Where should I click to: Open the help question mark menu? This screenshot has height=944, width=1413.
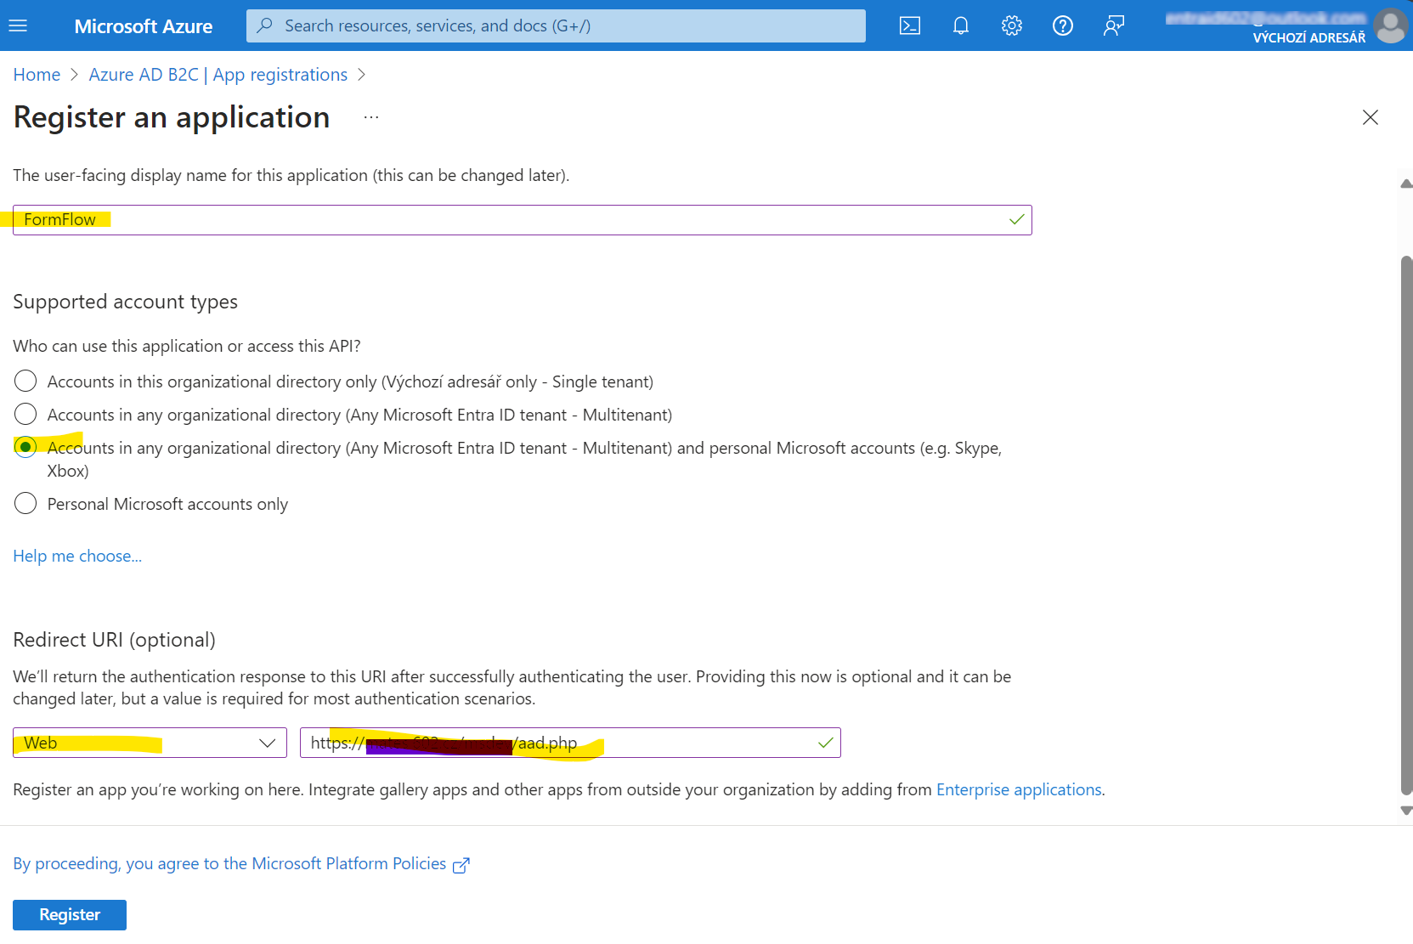(1062, 25)
